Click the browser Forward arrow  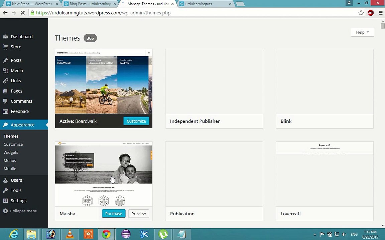pos(14,13)
